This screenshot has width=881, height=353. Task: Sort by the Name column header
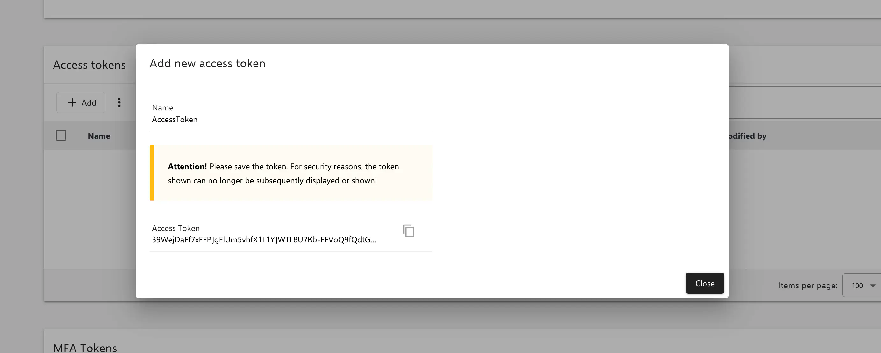point(99,136)
